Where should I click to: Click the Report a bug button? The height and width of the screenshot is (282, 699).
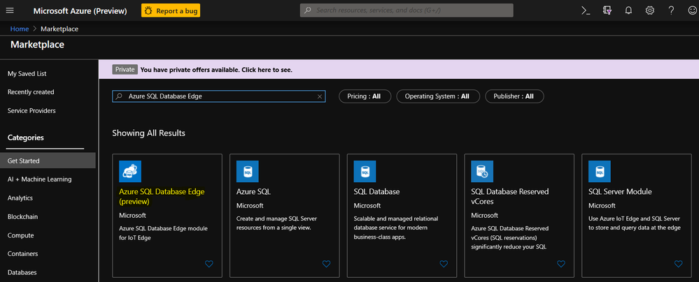pyautogui.click(x=171, y=10)
